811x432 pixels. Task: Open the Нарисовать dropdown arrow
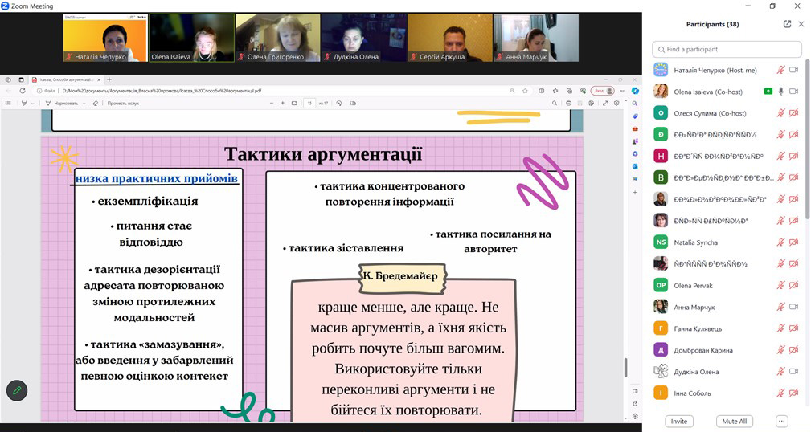pyautogui.click(x=84, y=104)
